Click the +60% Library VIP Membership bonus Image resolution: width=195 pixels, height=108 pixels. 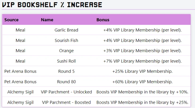click(142, 82)
